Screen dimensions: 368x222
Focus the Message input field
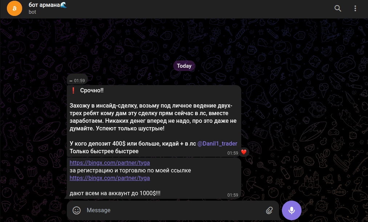click(174, 210)
